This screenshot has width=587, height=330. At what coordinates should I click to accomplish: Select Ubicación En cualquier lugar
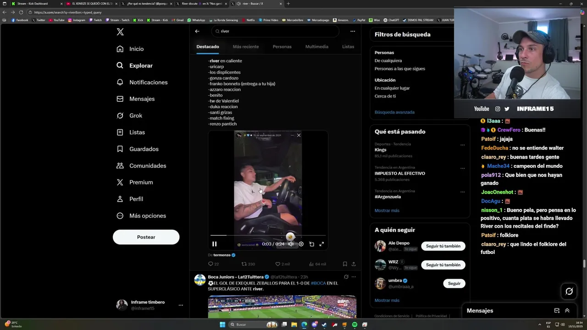pos(392,88)
